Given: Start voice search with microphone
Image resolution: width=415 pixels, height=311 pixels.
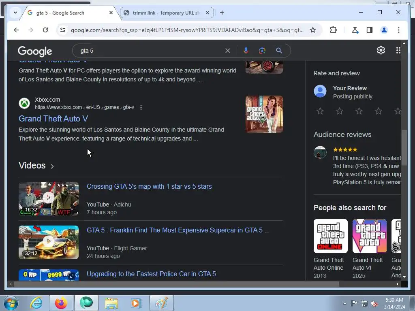Looking at the screenshot, I should click(246, 51).
